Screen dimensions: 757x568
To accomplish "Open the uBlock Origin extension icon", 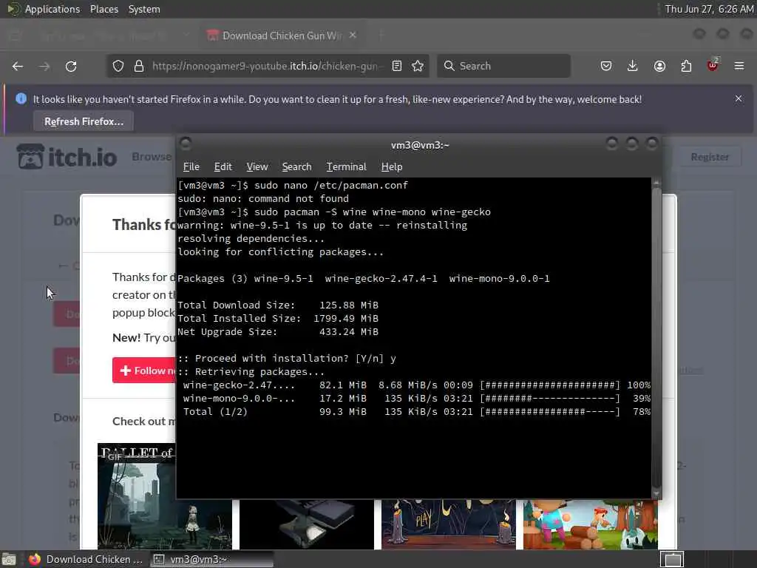I will coord(713,65).
